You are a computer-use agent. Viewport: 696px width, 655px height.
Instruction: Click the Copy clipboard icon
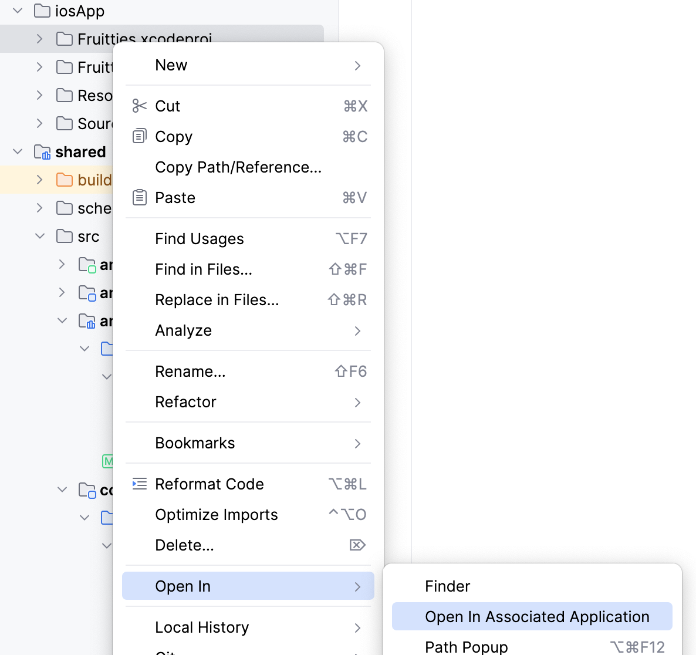(x=139, y=137)
